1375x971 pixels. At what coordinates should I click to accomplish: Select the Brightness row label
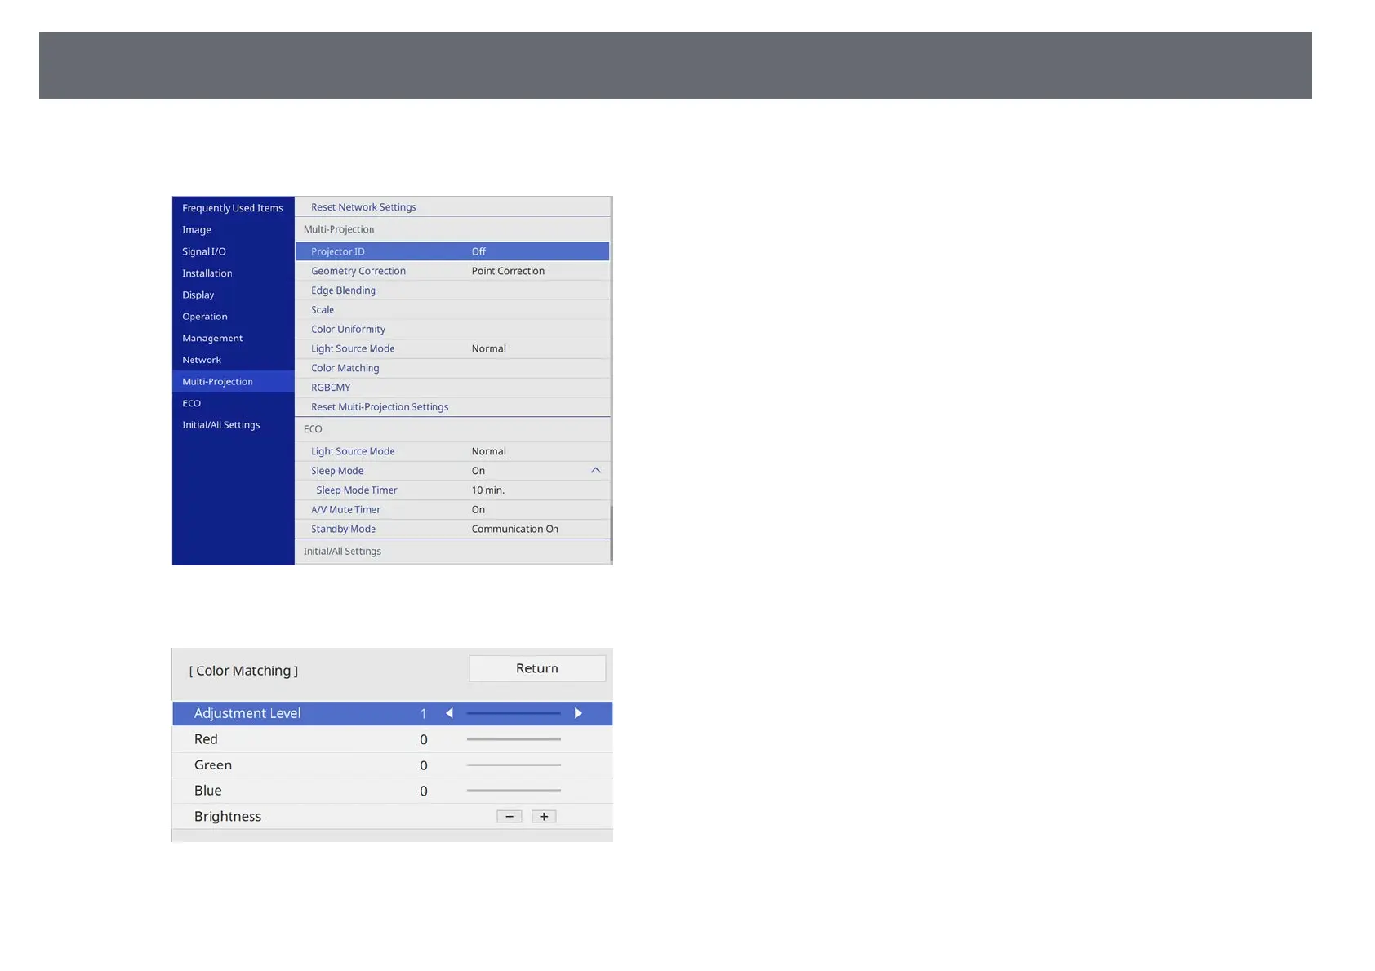(x=228, y=817)
